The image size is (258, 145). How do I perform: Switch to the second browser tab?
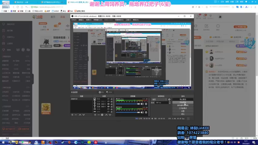click(x=53, y=2)
